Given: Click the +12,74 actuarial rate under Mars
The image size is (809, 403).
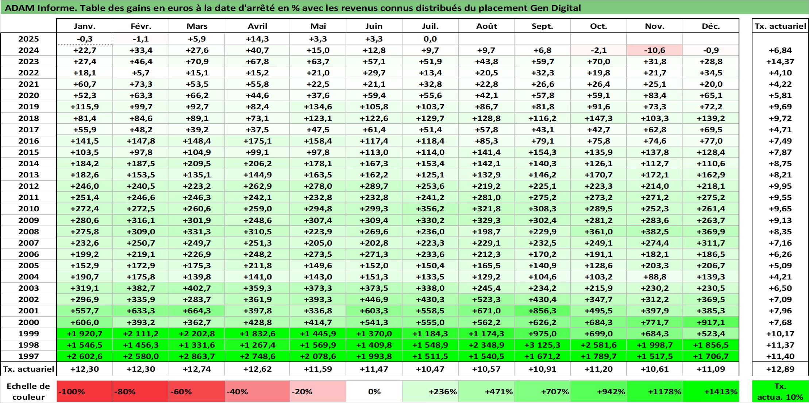Looking at the screenshot, I should pos(197,369).
